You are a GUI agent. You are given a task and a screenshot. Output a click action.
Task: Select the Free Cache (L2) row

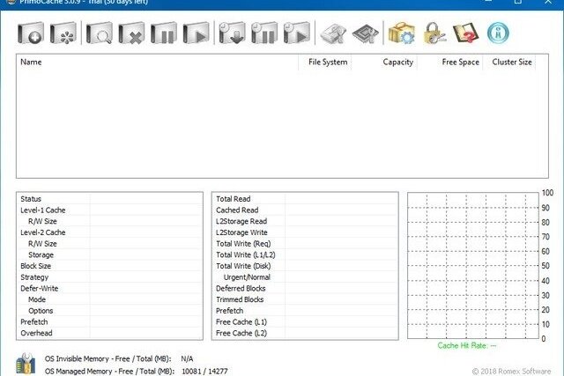pyautogui.click(x=305, y=333)
